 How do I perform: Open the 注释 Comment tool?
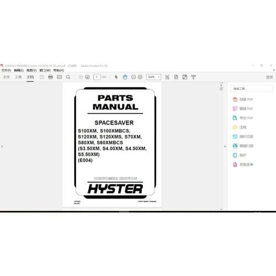[x=240, y=127]
